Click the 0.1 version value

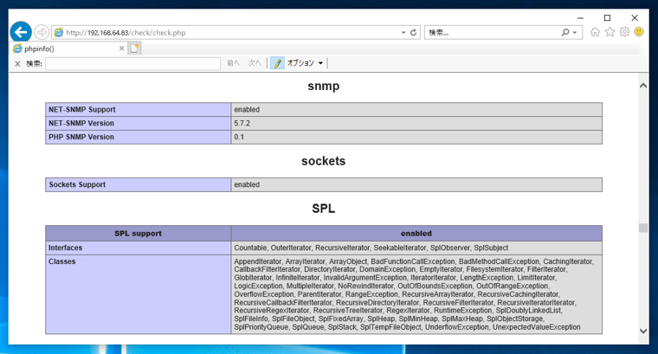pos(239,137)
